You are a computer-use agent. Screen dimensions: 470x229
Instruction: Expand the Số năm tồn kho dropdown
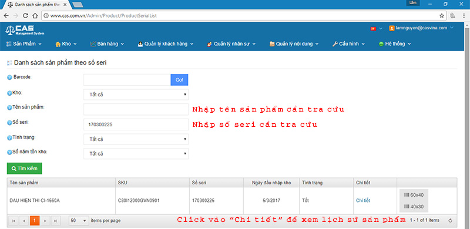(x=136, y=154)
